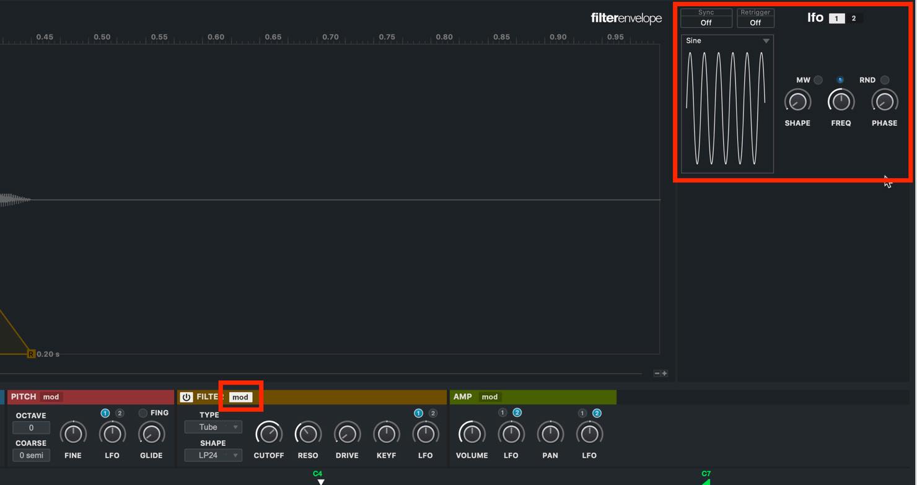Click the Pitch GLIDE knob
Viewport: 917px width, 485px height.
(151, 433)
